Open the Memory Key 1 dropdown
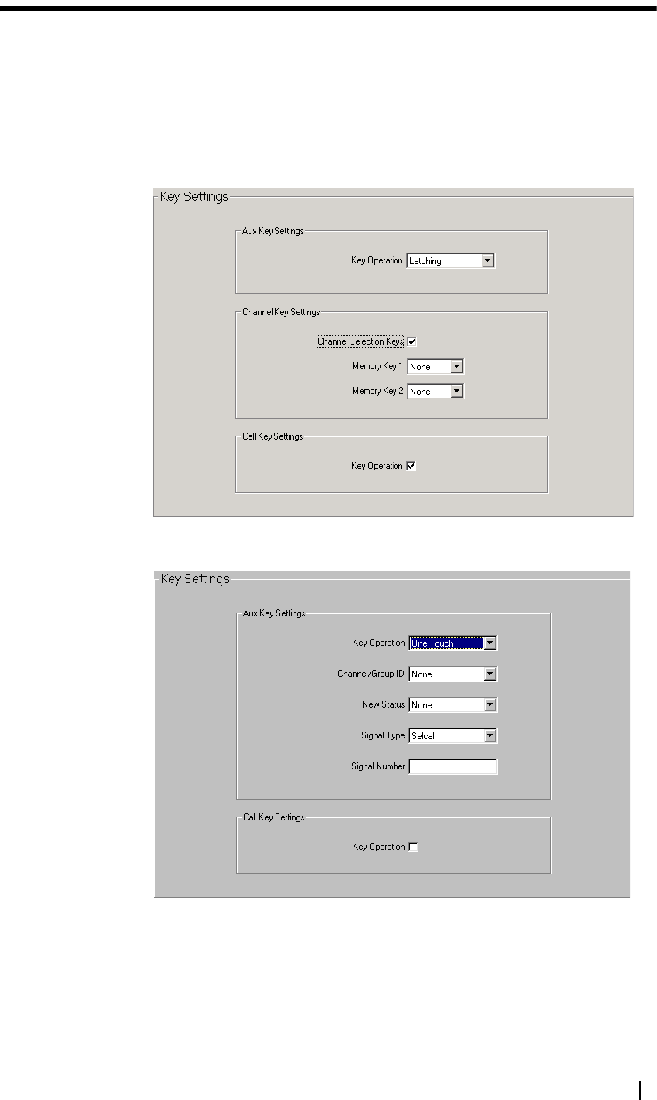This screenshot has width=657, height=1100. pyautogui.click(x=435, y=367)
